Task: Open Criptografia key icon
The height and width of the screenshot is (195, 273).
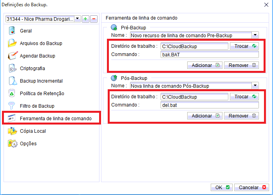Action: (x=12, y=69)
